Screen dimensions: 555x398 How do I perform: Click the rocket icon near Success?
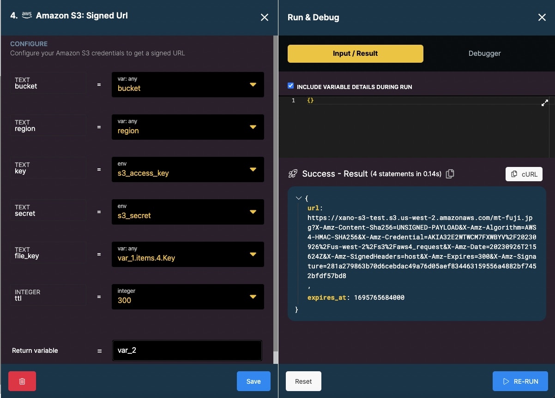tap(293, 174)
